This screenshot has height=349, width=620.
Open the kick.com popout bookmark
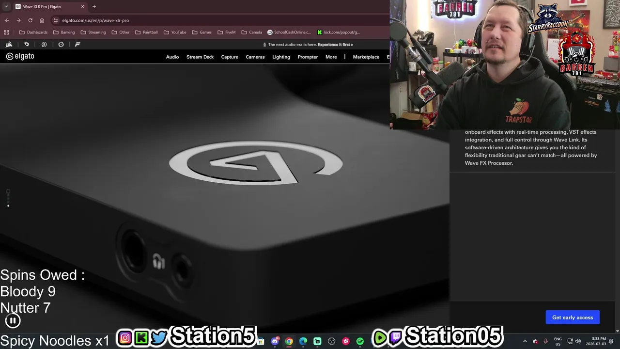point(339,32)
